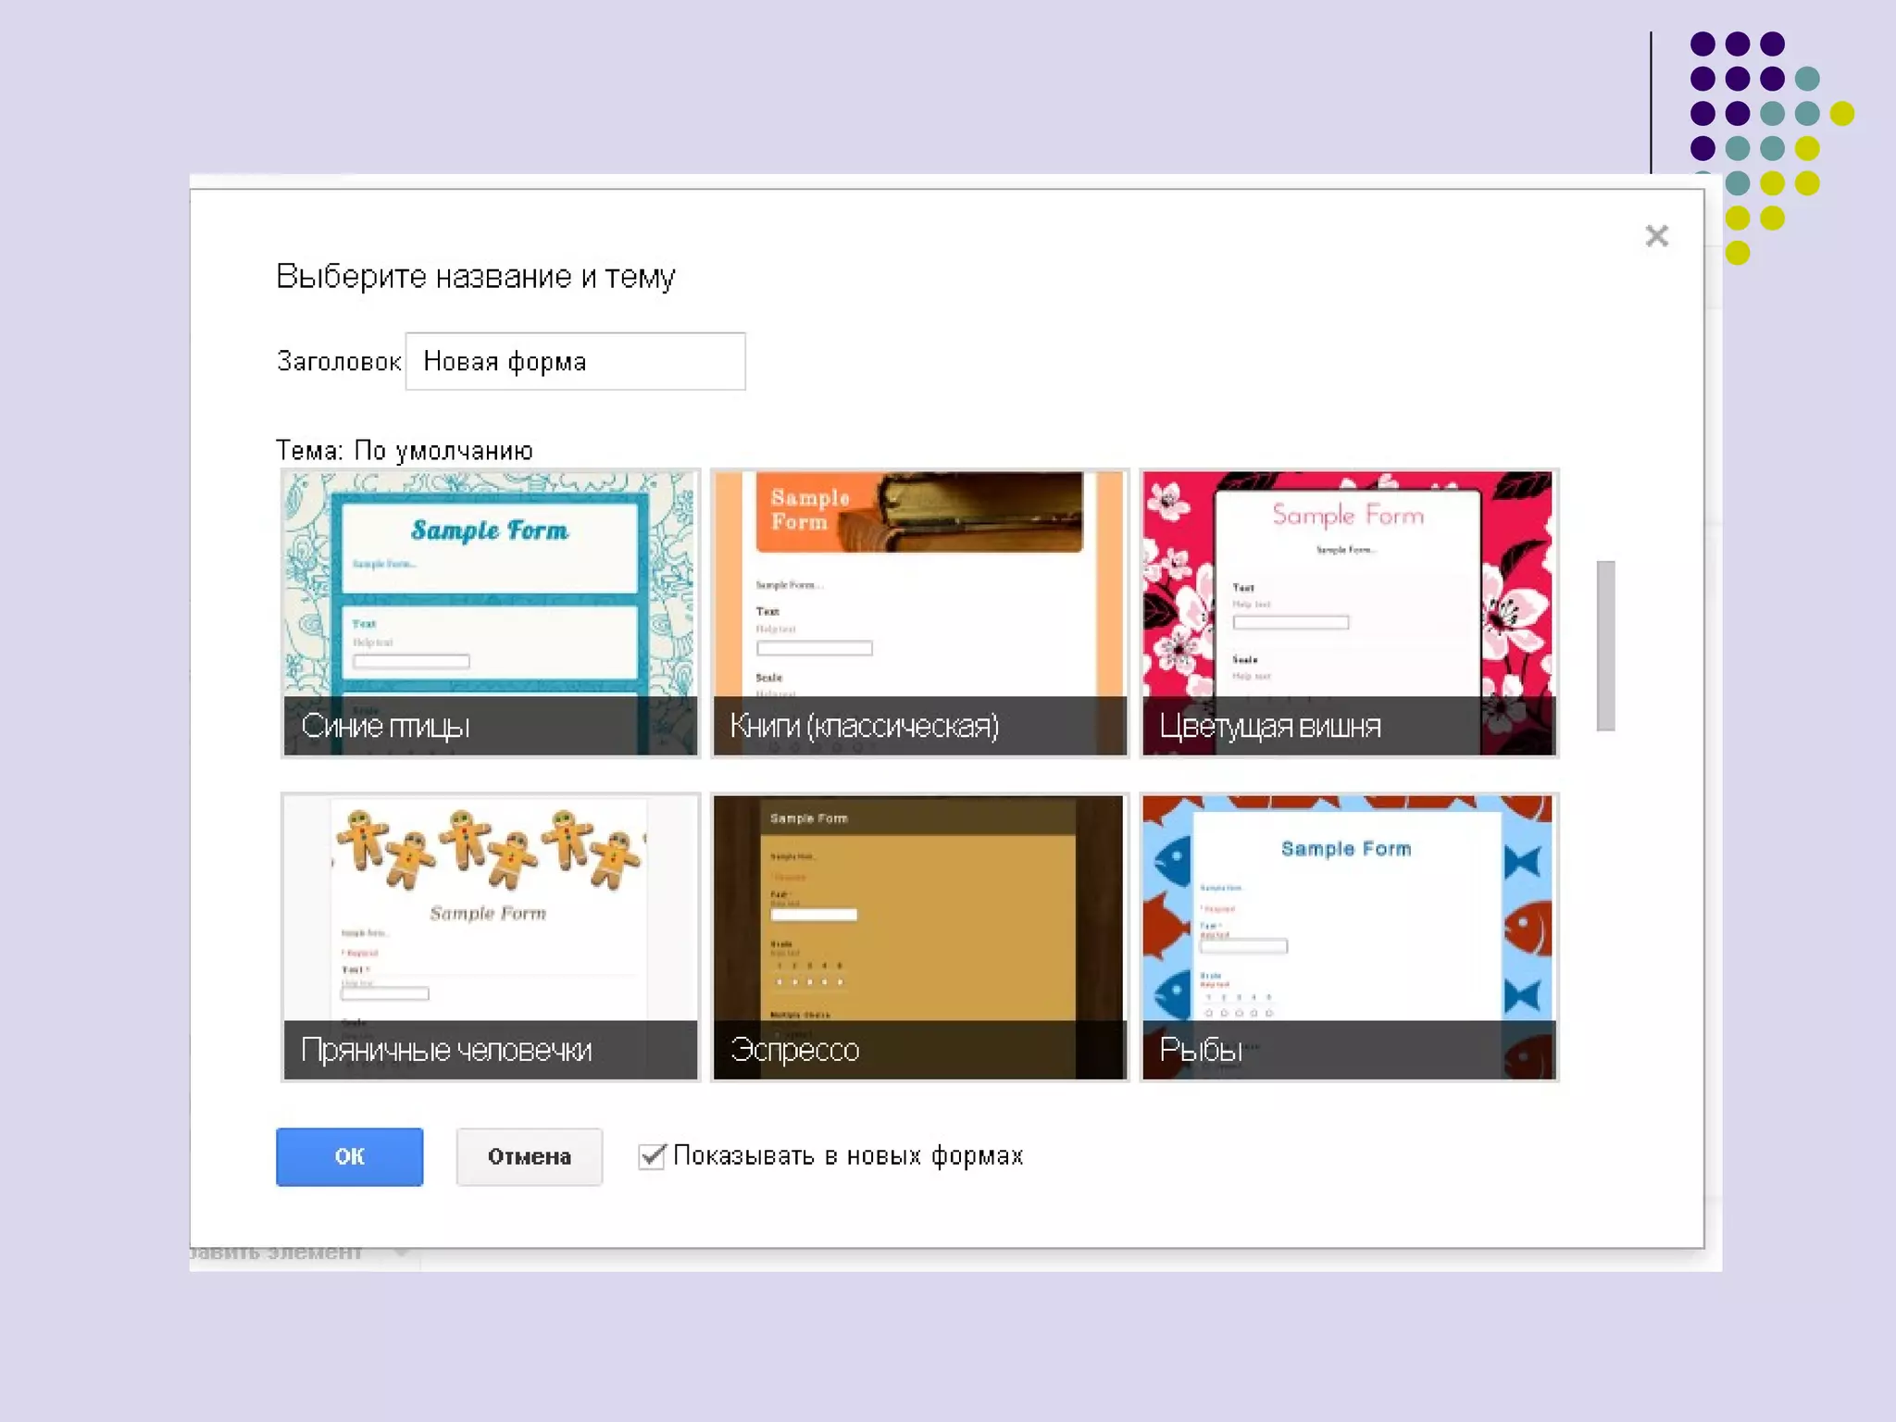Image resolution: width=1896 pixels, height=1422 pixels.
Task: Close the theme dialog with X
Action: (1656, 236)
